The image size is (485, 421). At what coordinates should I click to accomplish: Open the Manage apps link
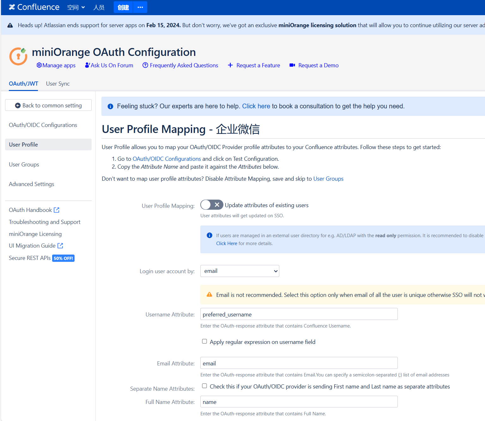(x=59, y=65)
